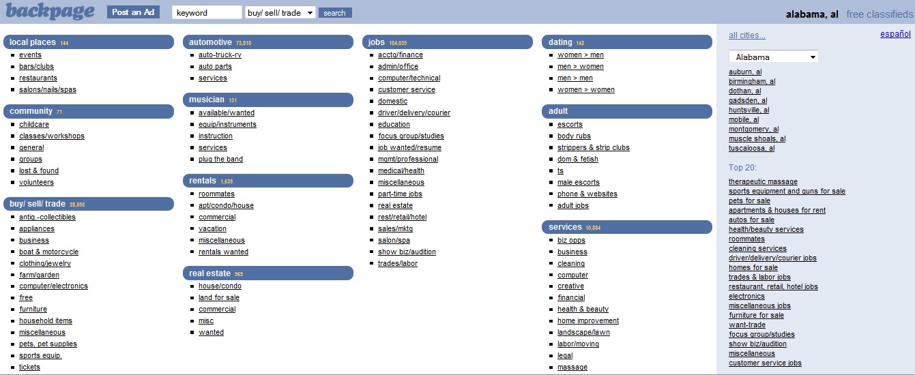The height and width of the screenshot is (375, 915).
Task: Open the all cities link
Action: [747, 35]
